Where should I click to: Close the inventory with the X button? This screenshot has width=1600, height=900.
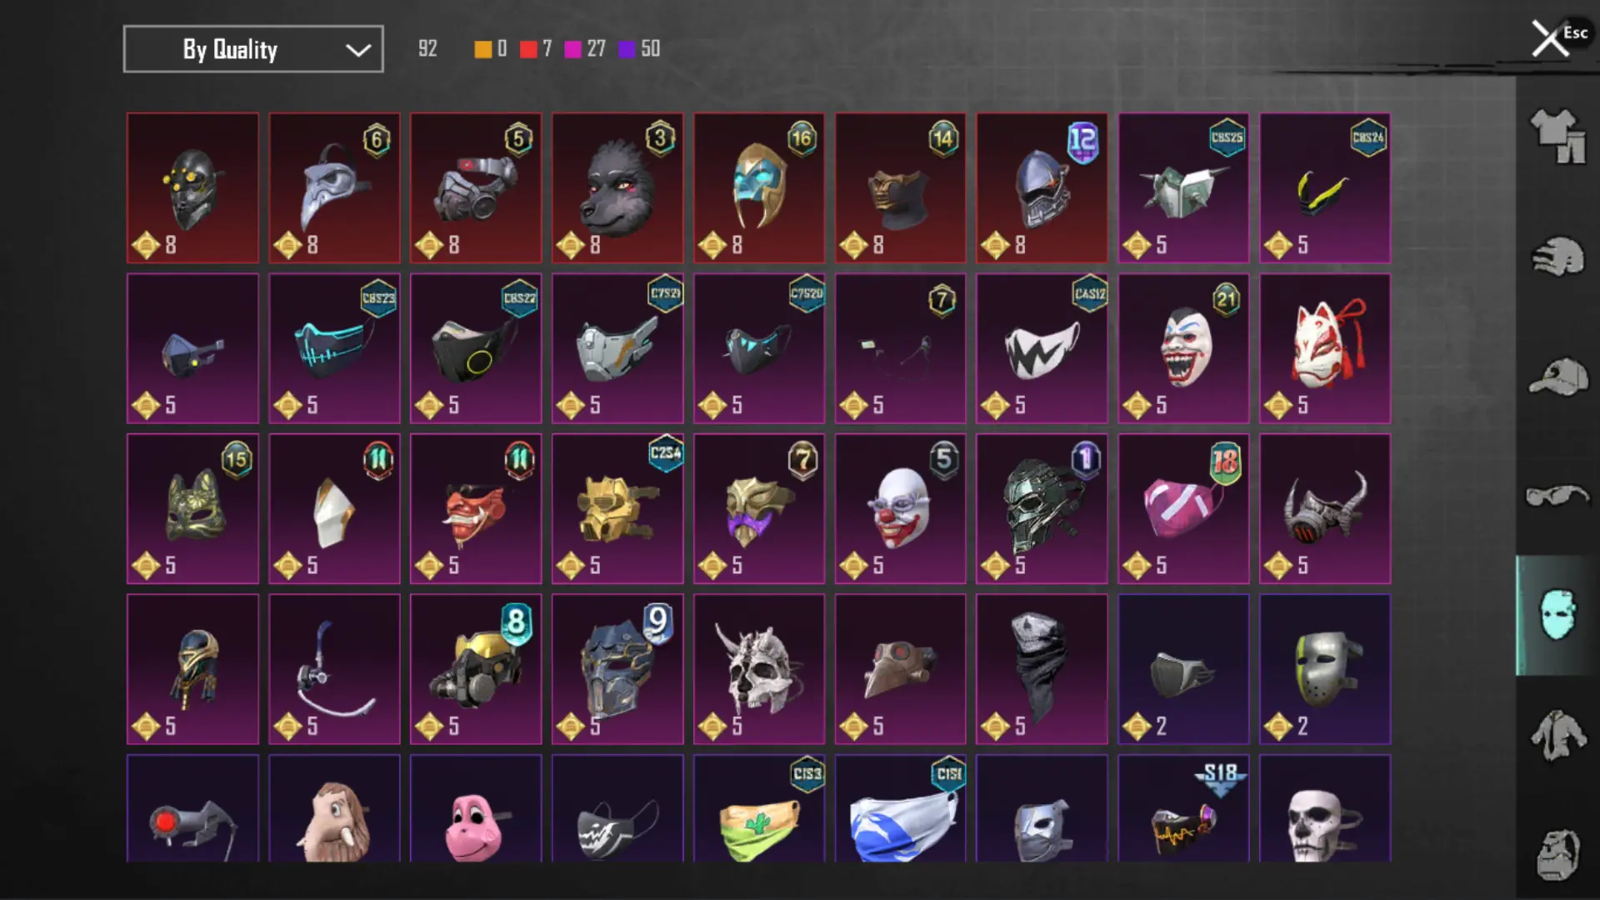coord(1549,38)
